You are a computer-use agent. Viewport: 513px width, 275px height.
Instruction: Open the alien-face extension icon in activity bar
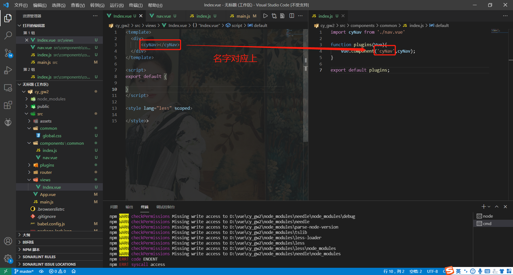tap(8, 122)
